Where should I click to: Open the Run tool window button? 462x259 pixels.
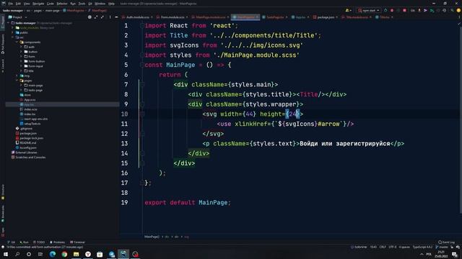pyautogui.click(x=24, y=242)
